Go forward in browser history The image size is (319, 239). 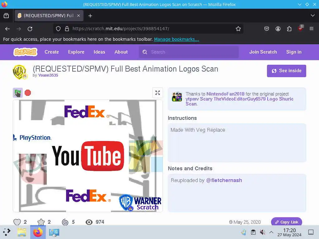click(19, 29)
